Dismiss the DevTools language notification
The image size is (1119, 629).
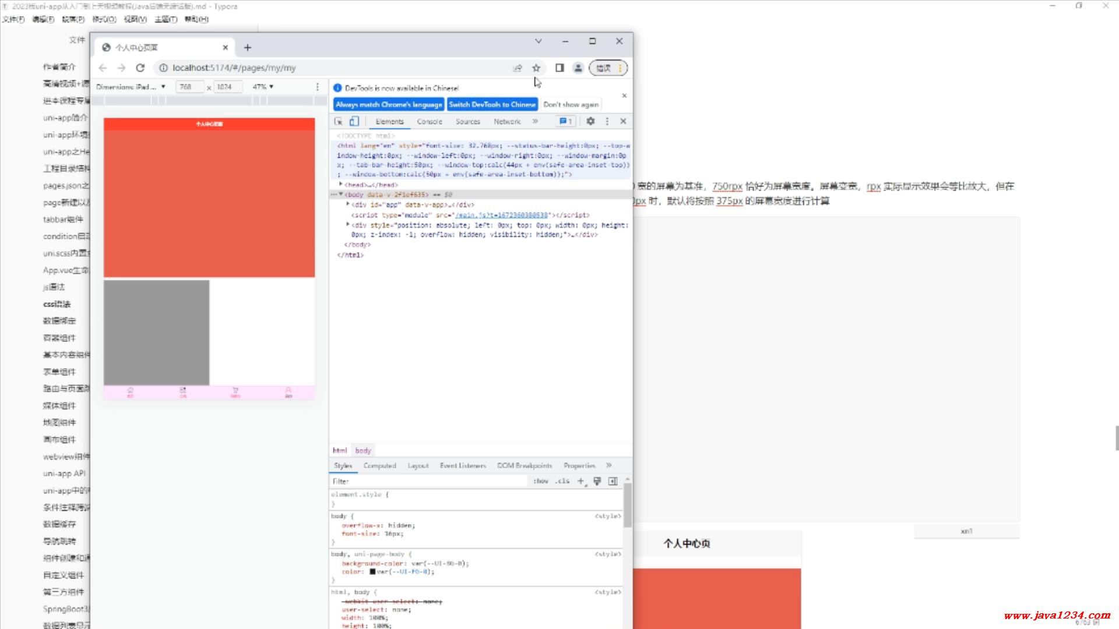624,96
